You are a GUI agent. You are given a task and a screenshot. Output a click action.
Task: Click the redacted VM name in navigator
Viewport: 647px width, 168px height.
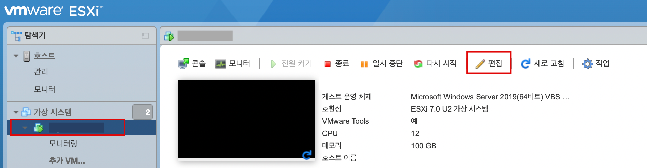(76, 128)
